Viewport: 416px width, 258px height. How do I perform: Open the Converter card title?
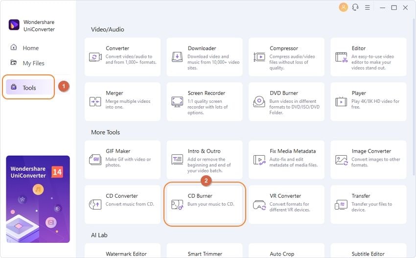[x=117, y=48]
